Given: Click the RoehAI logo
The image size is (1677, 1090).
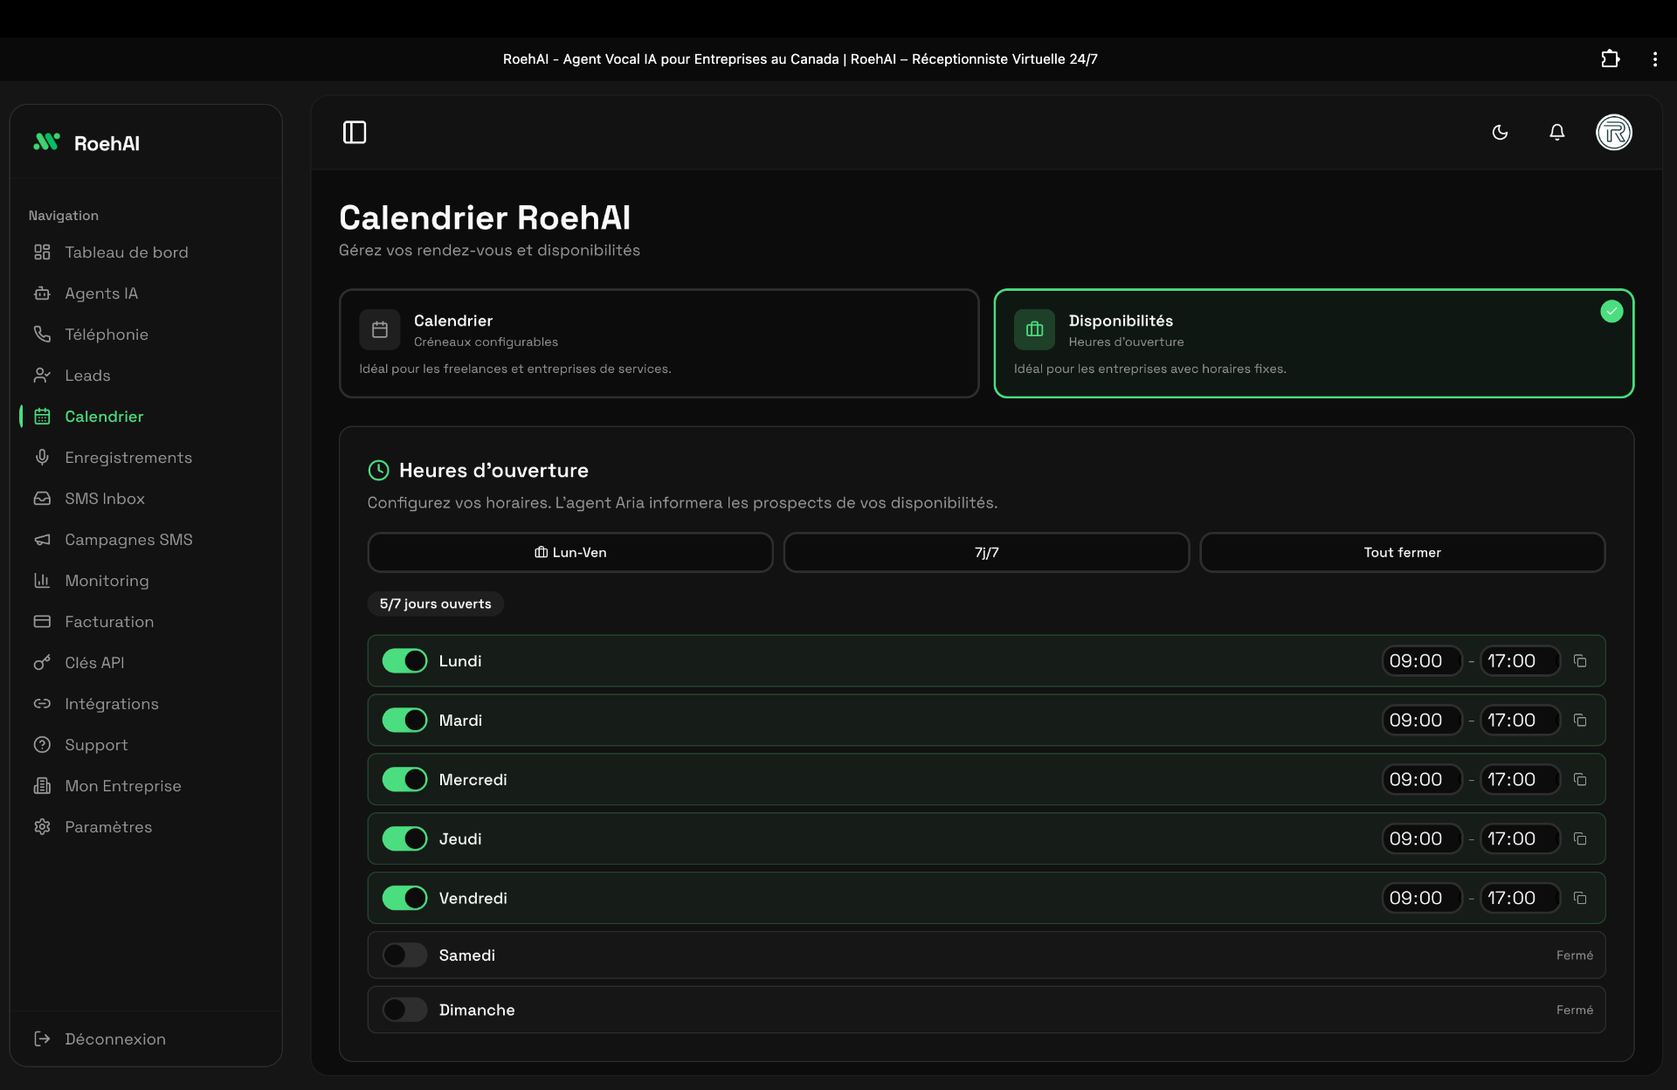Looking at the screenshot, I should click(x=86, y=143).
